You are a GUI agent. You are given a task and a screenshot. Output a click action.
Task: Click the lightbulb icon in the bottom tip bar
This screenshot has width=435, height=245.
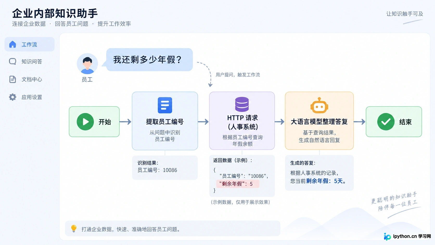pyautogui.click(x=74, y=229)
